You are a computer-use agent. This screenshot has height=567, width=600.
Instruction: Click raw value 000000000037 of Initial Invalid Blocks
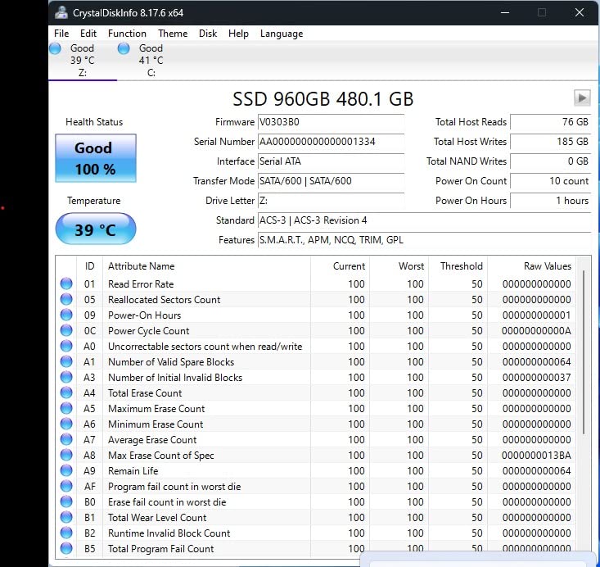point(536,378)
